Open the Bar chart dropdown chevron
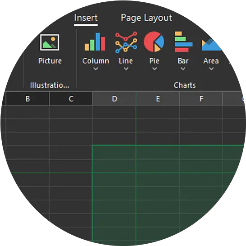 point(183,69)
